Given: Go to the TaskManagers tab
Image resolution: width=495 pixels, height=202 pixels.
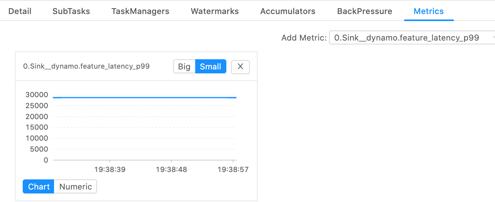Looking at the screenshot, I should coord(140,11).
